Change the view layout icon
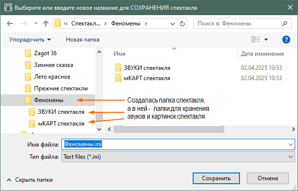 click(256, 40)
